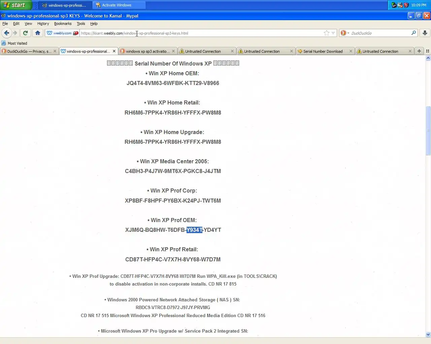Open the address bar history dropdown
The width and height of the screenshot is (431, 344).
(x=333, y=33)
